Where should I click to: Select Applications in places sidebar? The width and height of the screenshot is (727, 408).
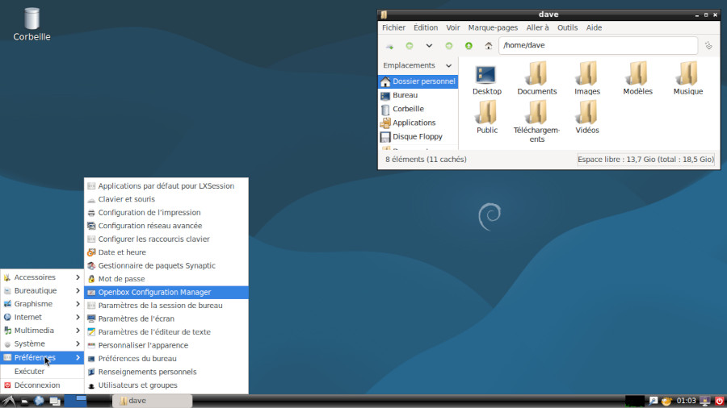pyautogui.click(x=418, y=123)
